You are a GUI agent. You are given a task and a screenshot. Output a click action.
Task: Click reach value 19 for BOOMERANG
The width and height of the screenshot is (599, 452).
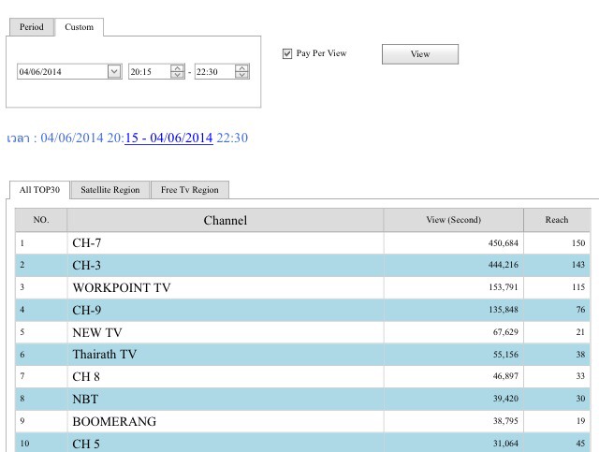[x=580, y=421]
